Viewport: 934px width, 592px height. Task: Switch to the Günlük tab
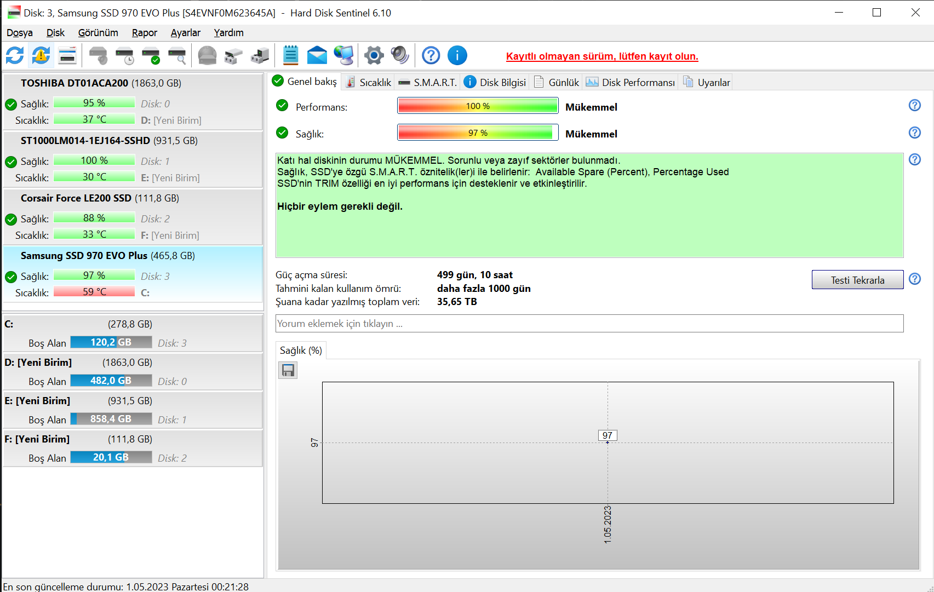coord(557,82)
